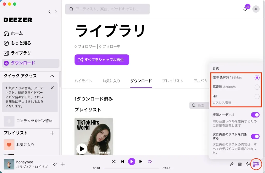
Task: Click plus next to コンテンツをピン留め
Action: pos(9,121)
